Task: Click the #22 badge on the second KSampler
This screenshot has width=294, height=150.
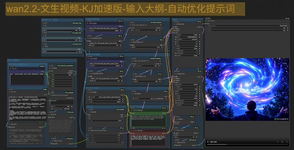Action: pos(200,71)
